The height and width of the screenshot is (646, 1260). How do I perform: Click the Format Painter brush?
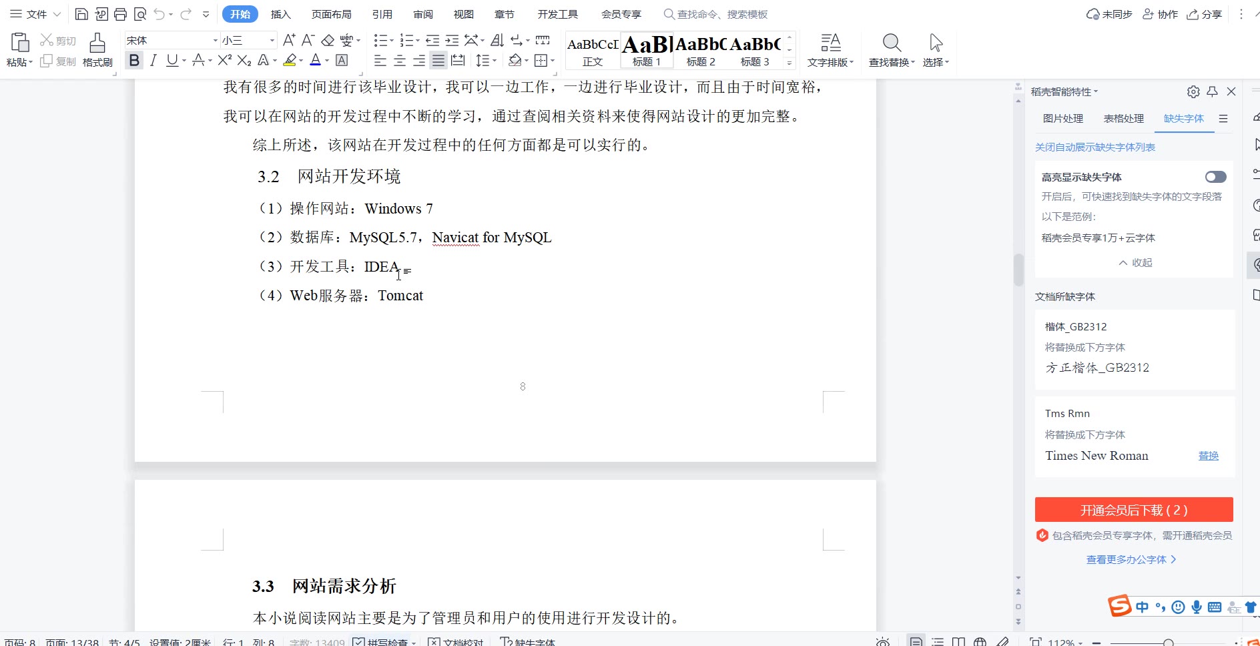[x=97, y=43]
